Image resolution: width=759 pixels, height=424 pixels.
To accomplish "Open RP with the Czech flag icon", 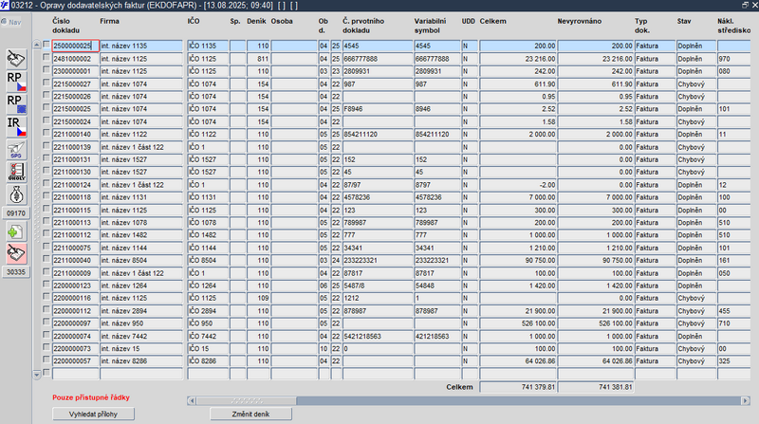I will pyautogui.click(x=16, y=82).
